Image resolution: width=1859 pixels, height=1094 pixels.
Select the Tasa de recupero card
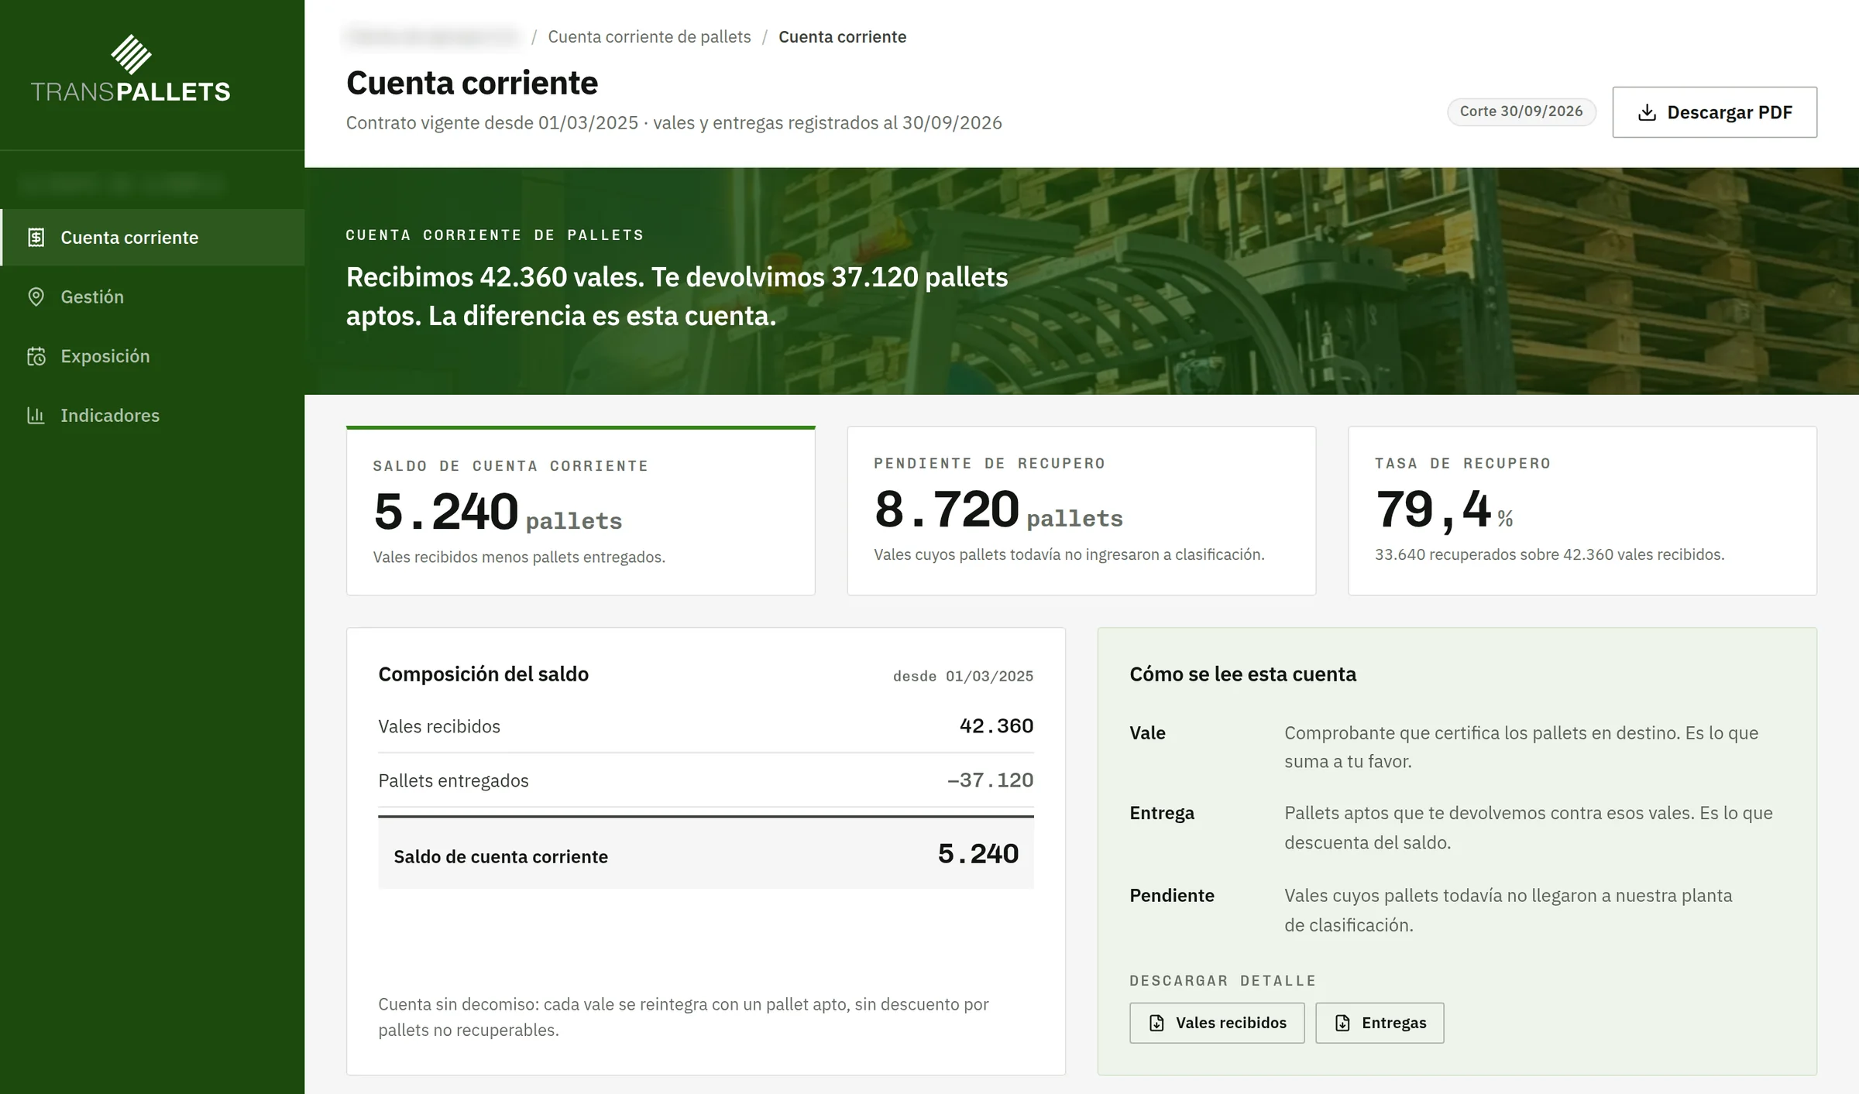pyautogui.click(x=1582, y=511)
